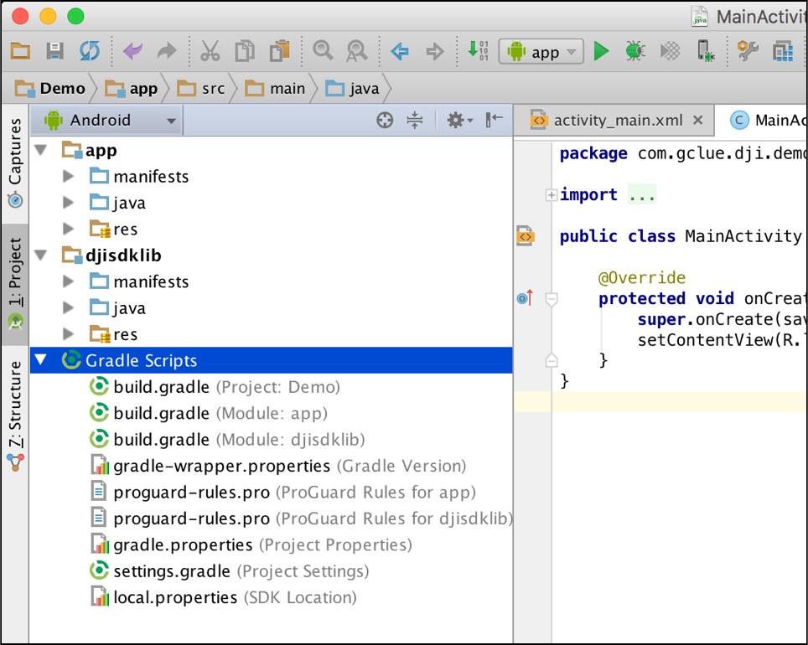This screenshot has height=645, width=808.
Task: Click the Save All floppy disk icon
Action: coord(54,52)
